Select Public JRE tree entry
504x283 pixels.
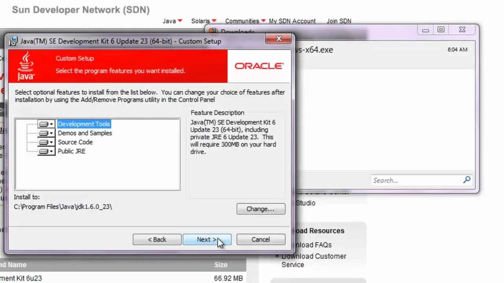pos(71,151)
